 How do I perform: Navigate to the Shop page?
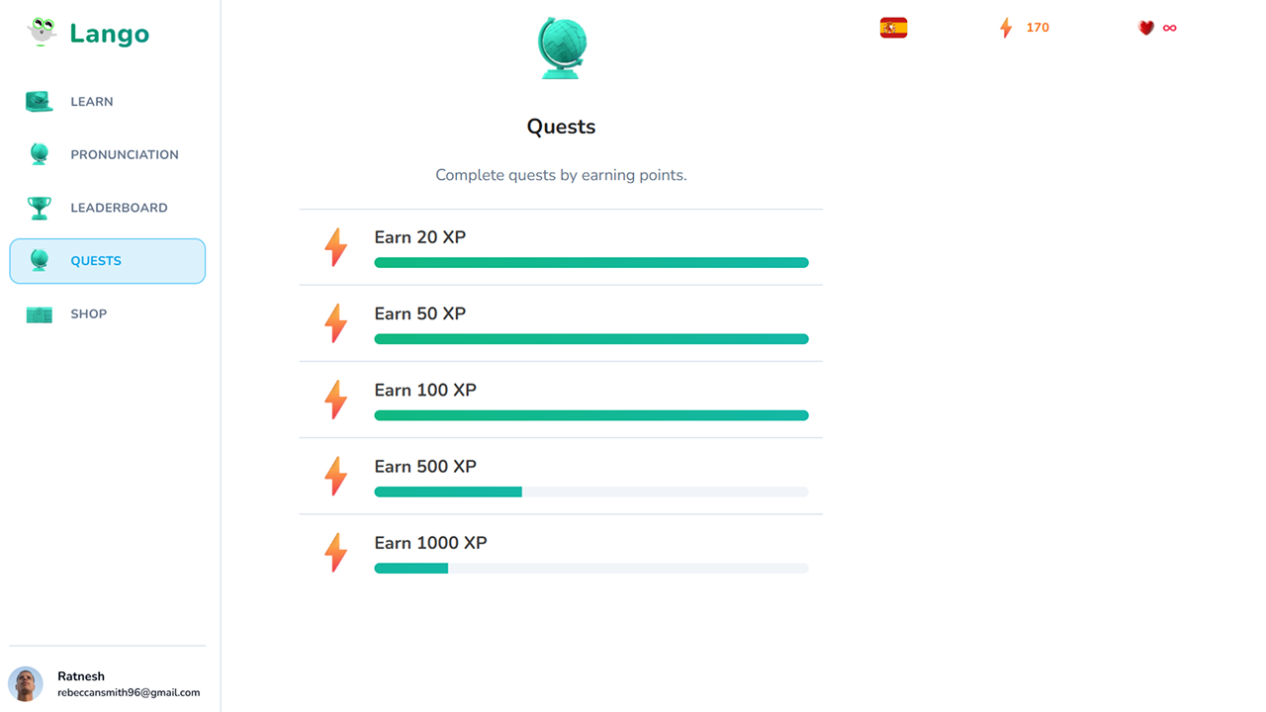point(89,314)
